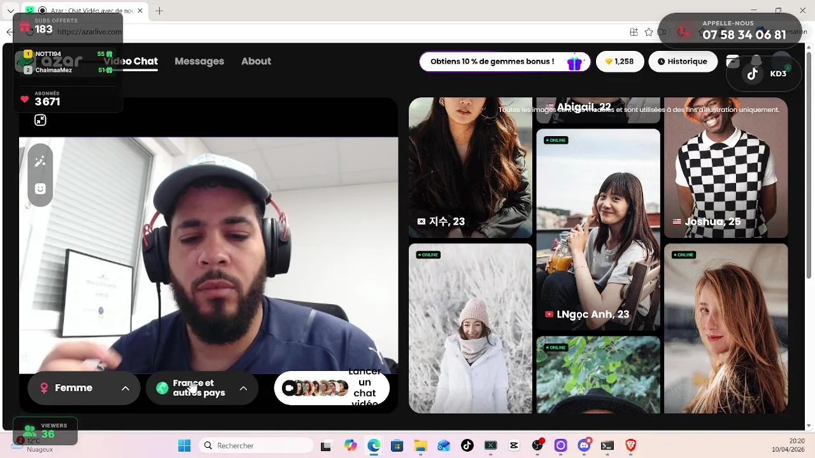
Task: Open the Windows Start menu
Action: tap(184, 446)
